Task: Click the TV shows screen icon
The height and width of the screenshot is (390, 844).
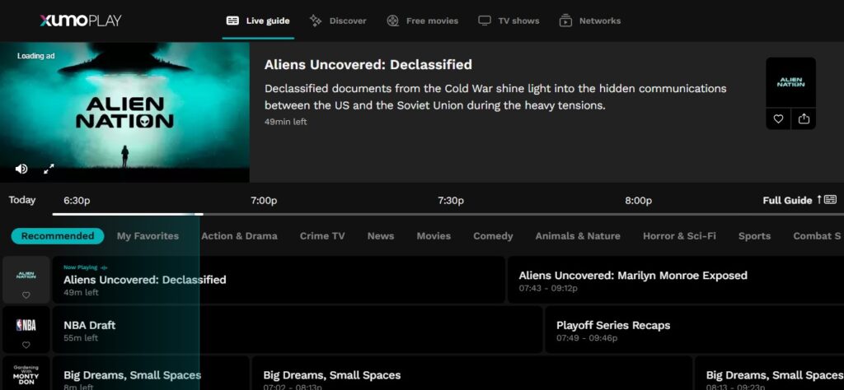Action: (485, 21)
